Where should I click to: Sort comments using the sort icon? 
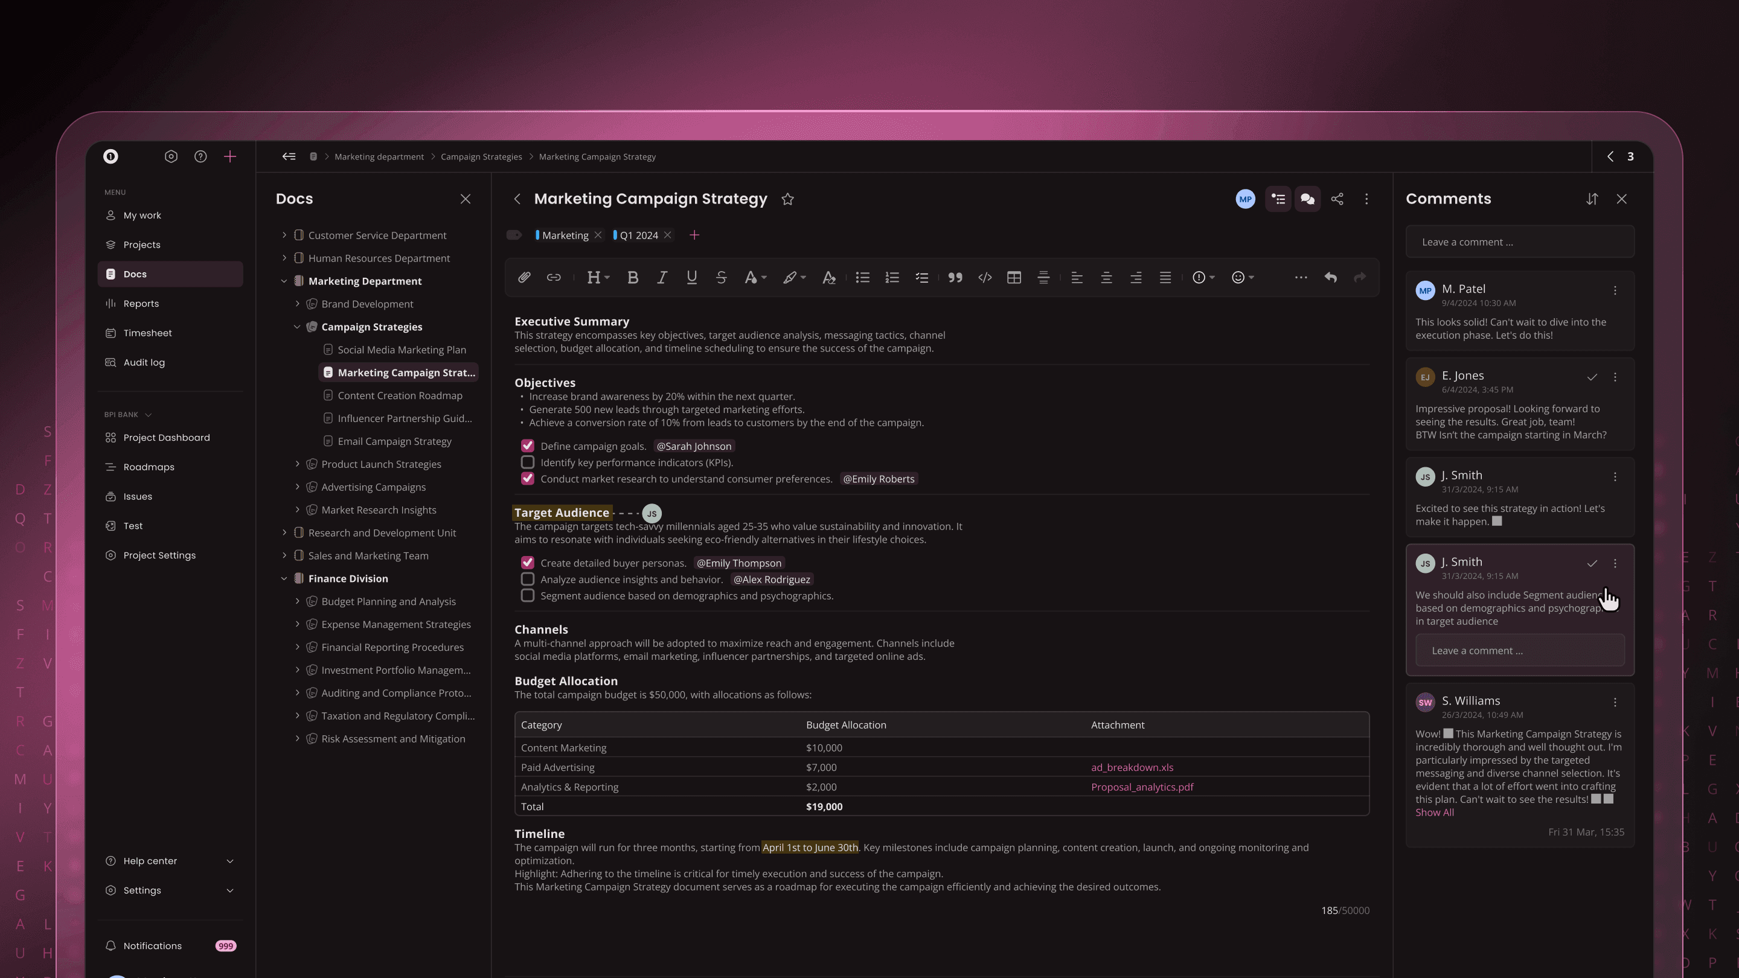[x=1592, y=199]
